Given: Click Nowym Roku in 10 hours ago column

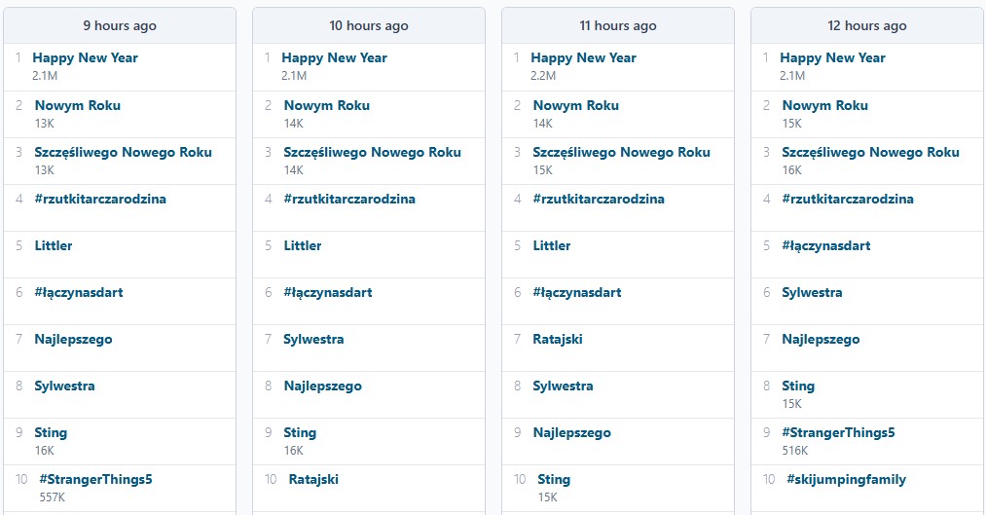Looking at the screenshot, I should [326, 106].
